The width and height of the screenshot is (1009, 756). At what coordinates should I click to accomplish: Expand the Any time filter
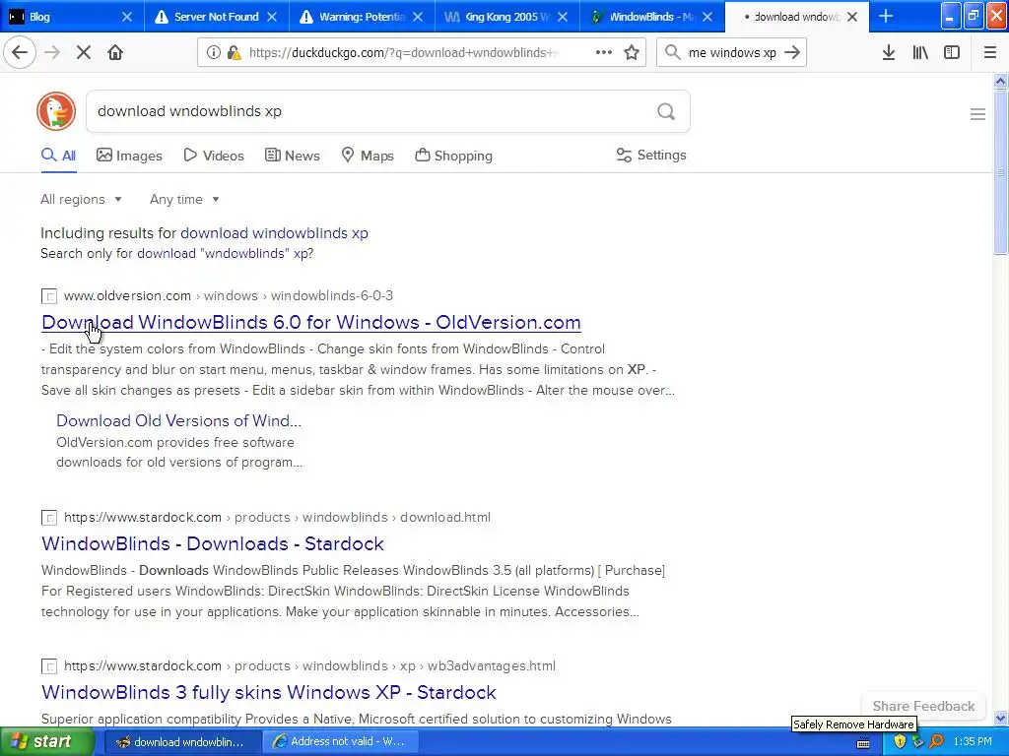coord(184,199)
